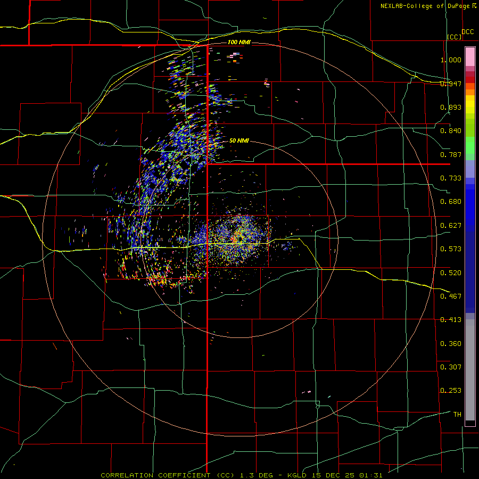This screenshot has height=479, width=479.
Task: Click the 100 NMI range ring label
Action: 239,42
